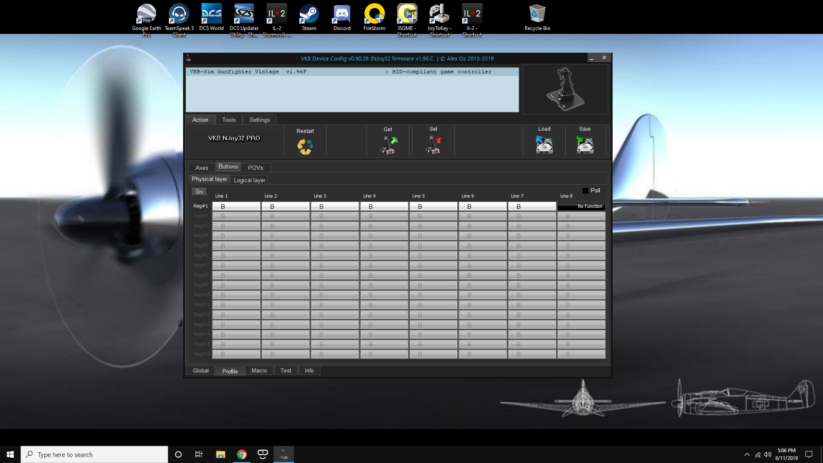Minimize the VKB Device Config window

pyautogui.click(x=592, y=58)
